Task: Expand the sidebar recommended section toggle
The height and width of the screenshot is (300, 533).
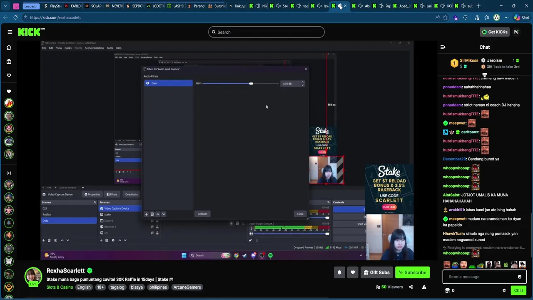Action: (9, 173)
